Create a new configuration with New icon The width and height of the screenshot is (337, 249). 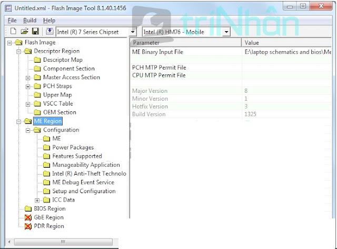[13, 32]
